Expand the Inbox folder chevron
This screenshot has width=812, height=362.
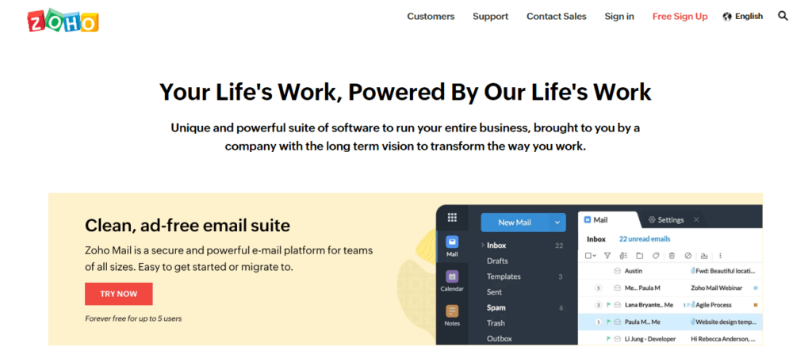483,246
